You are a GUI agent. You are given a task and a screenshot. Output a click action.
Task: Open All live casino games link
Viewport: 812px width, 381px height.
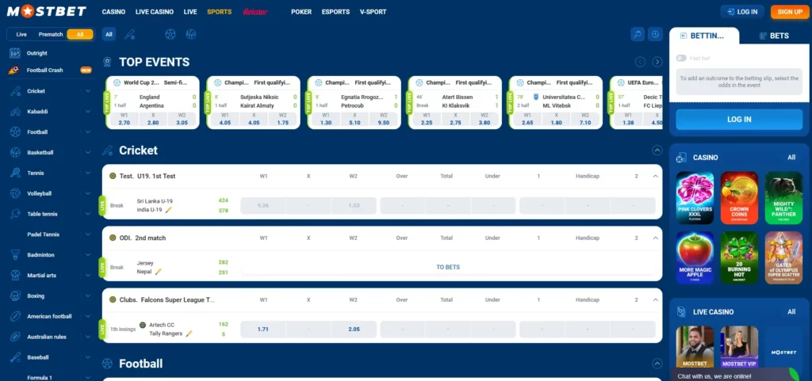[x=791, y=312]
